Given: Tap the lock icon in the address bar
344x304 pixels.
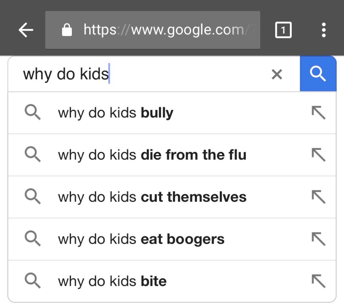Looking at the screenshot, I should [x=67, y=30].
